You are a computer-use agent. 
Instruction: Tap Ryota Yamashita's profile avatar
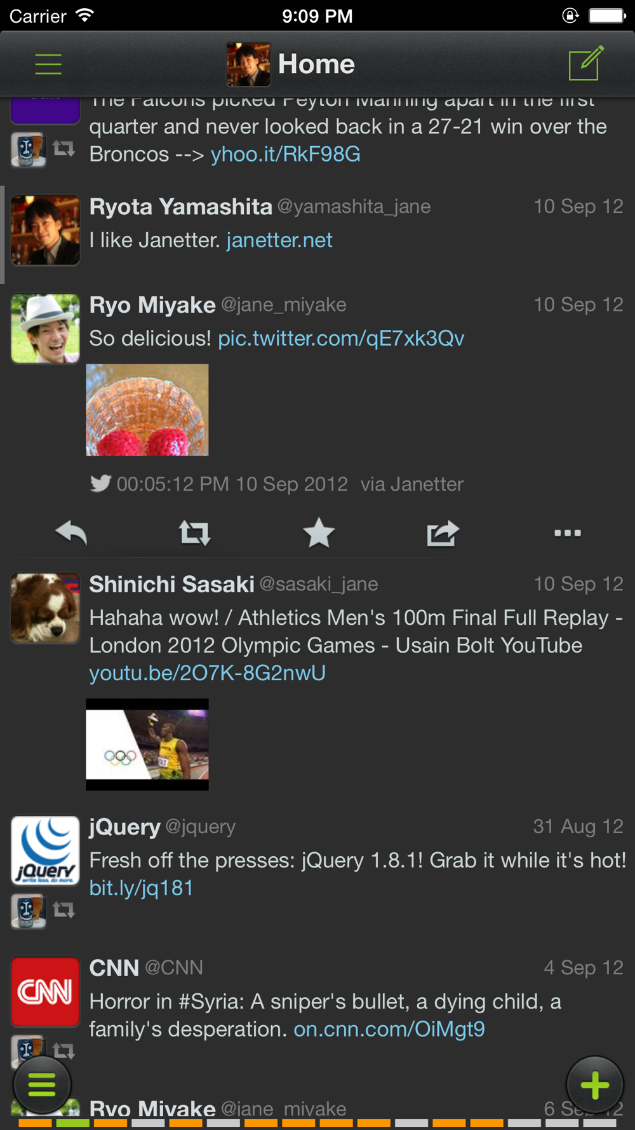click(46, 230)
